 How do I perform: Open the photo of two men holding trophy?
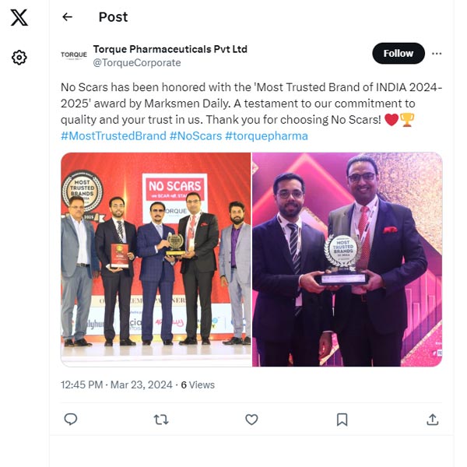tap(347, 259)
